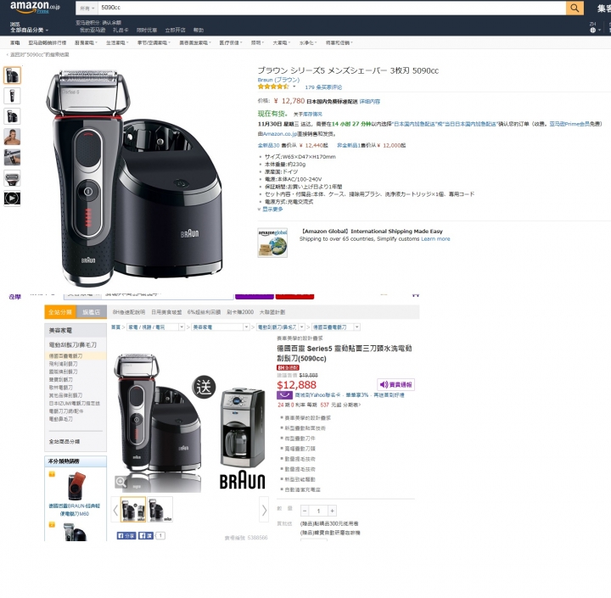Open 8H急速配說明 menu item
The image size is (611, 598).
[129, 312]
